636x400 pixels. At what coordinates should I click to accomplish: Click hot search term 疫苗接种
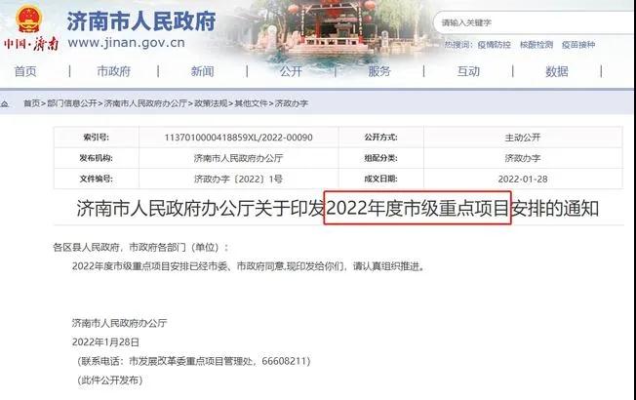tap(578, 45)
